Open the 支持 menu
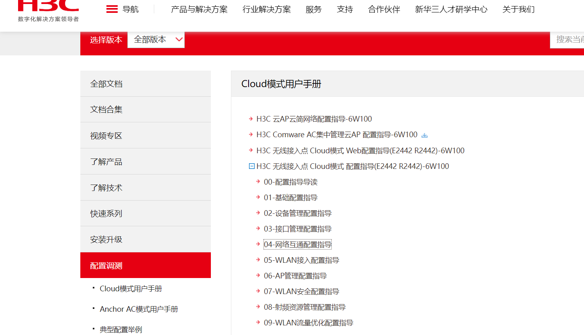The image size is (584, 335). click(345, 9)
